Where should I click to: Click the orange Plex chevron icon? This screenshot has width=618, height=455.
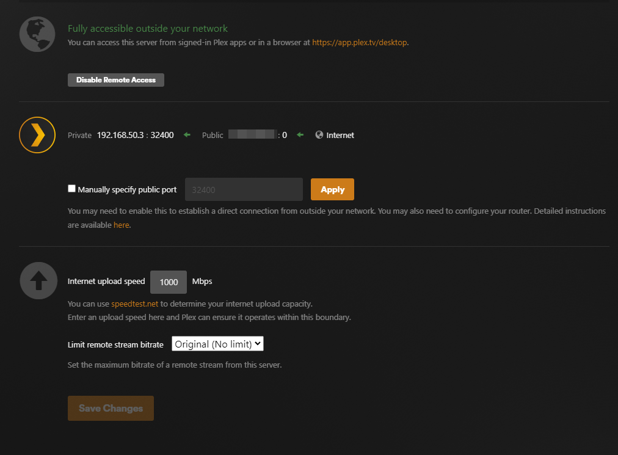point(37,134)
